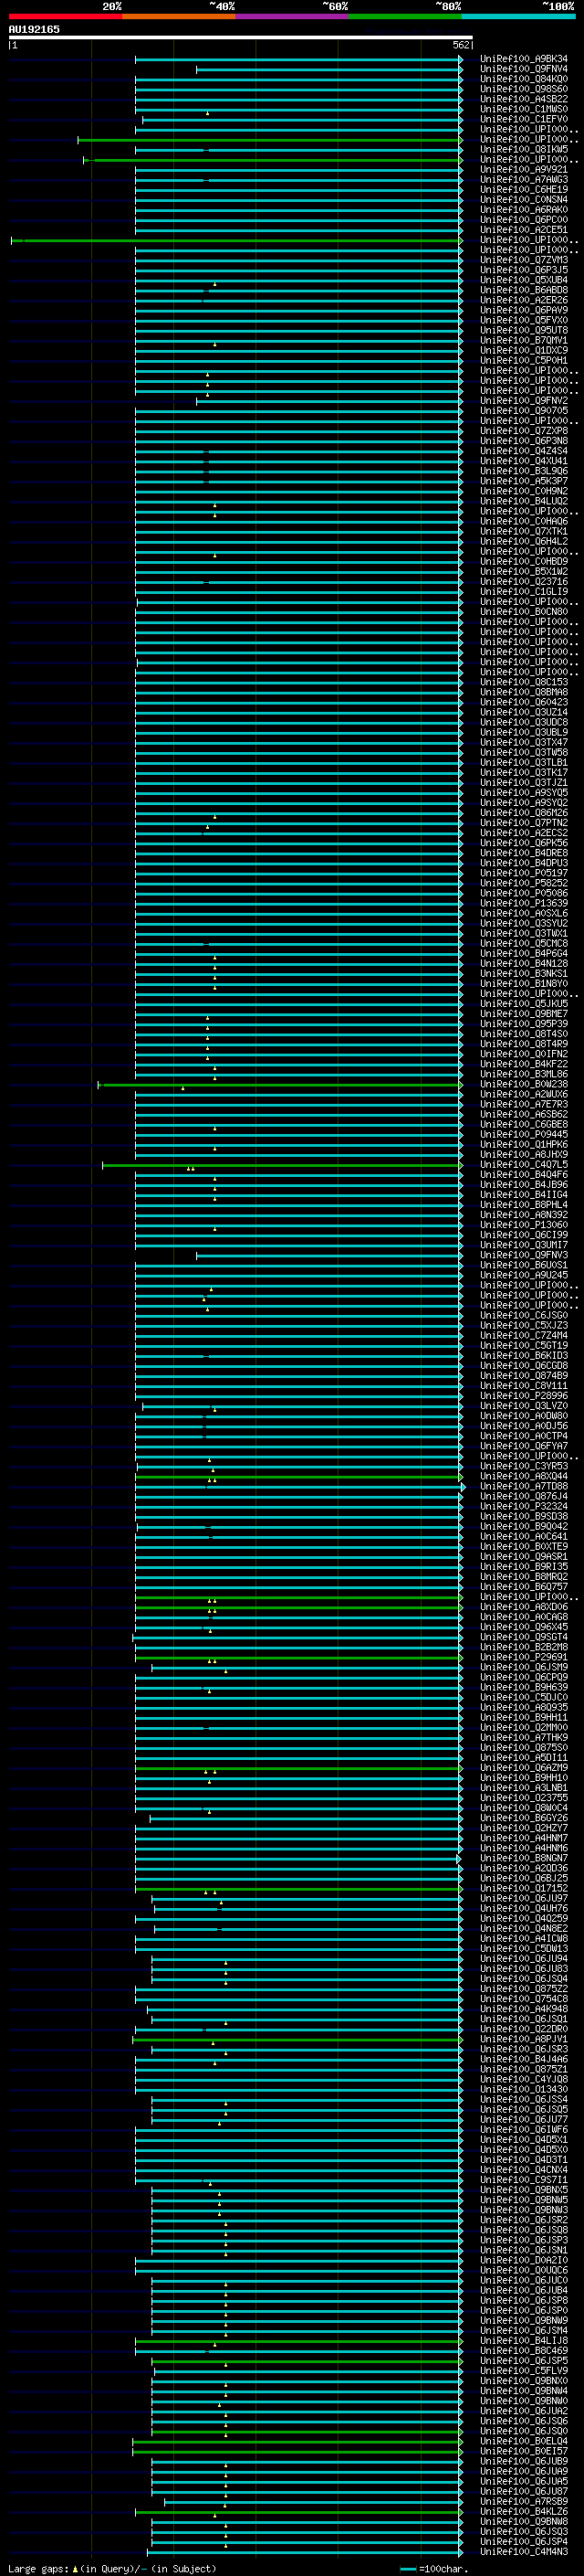Select hit label UniRef100_Q4D5X1
The height and width of the screenshot is (2576, 584).
tap(524, 2139)
